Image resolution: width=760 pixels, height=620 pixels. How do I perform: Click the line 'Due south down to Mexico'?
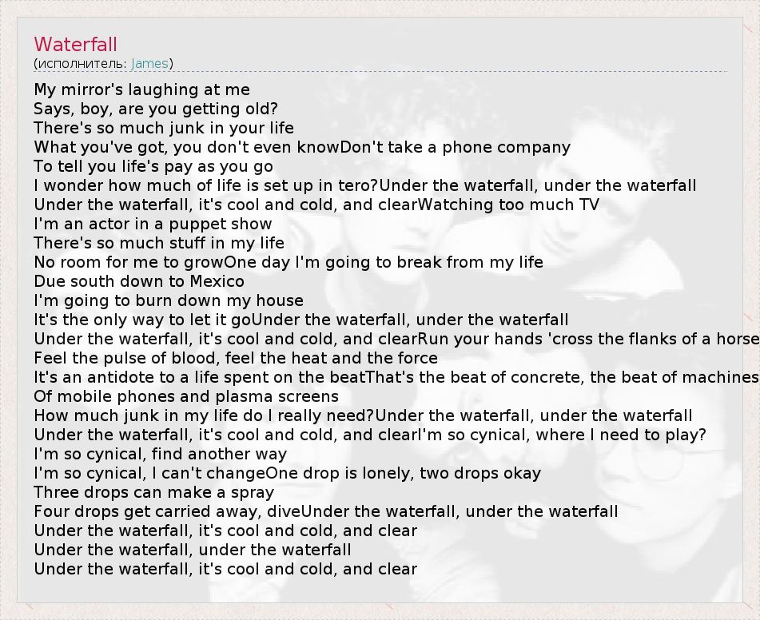tap(139, 281)
